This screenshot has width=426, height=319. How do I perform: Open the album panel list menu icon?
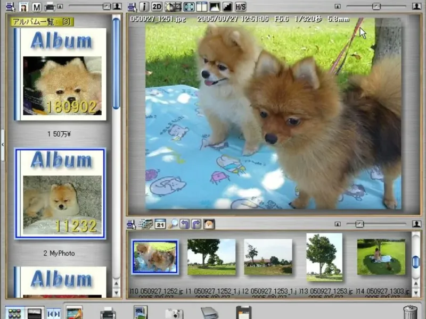[10, 7]
